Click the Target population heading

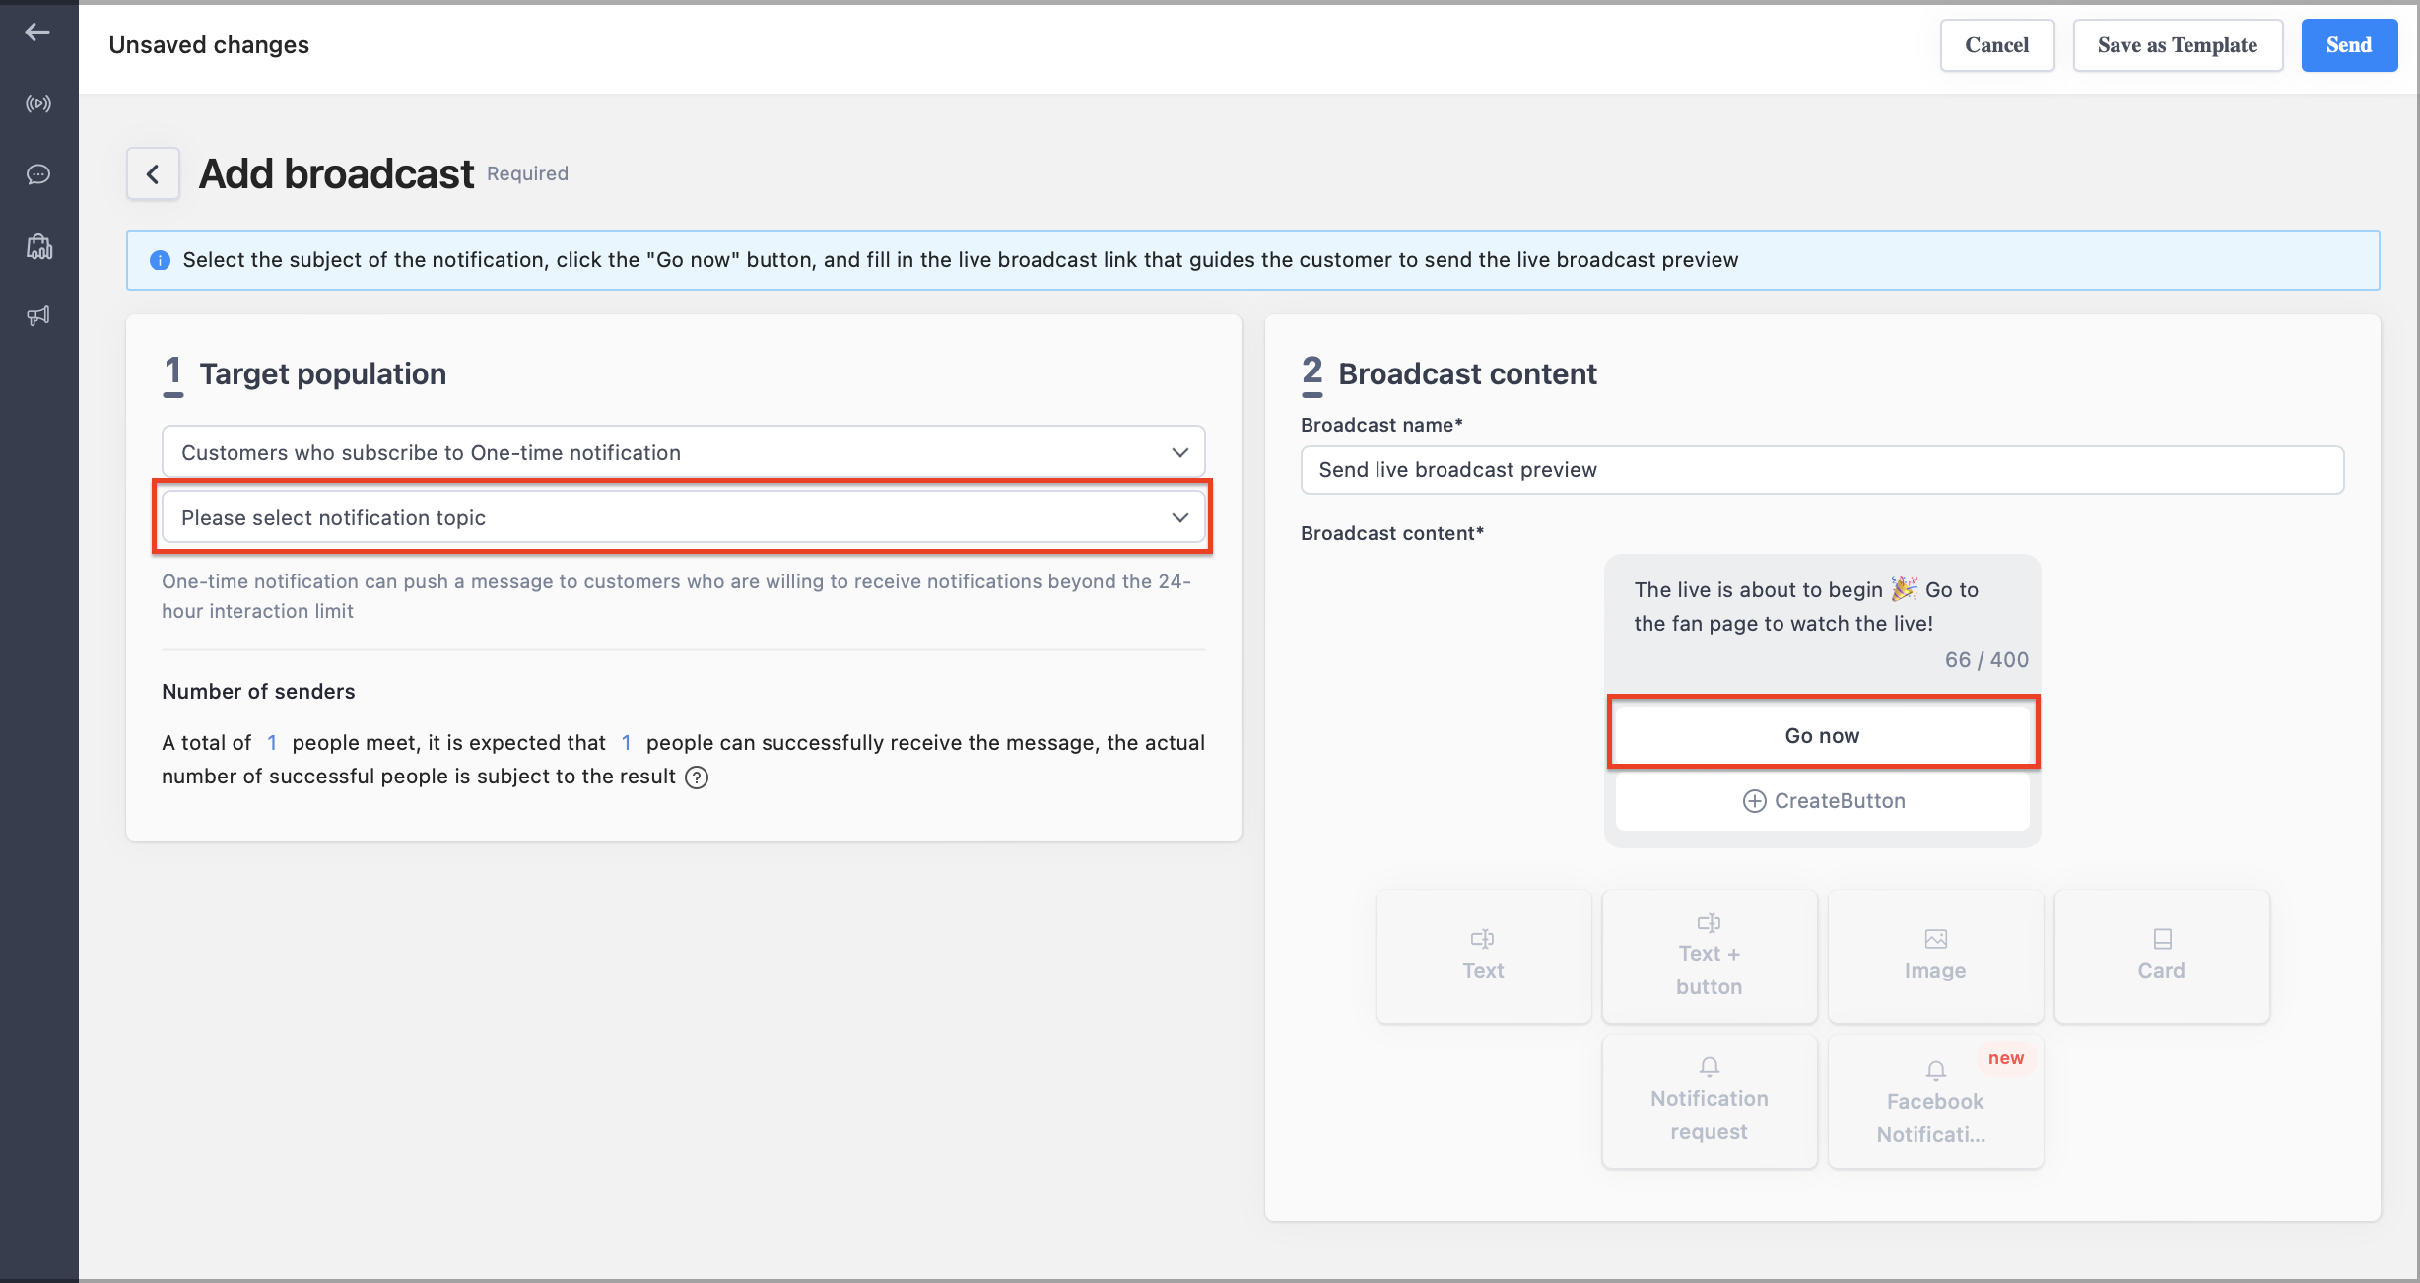tap(323, 374)
